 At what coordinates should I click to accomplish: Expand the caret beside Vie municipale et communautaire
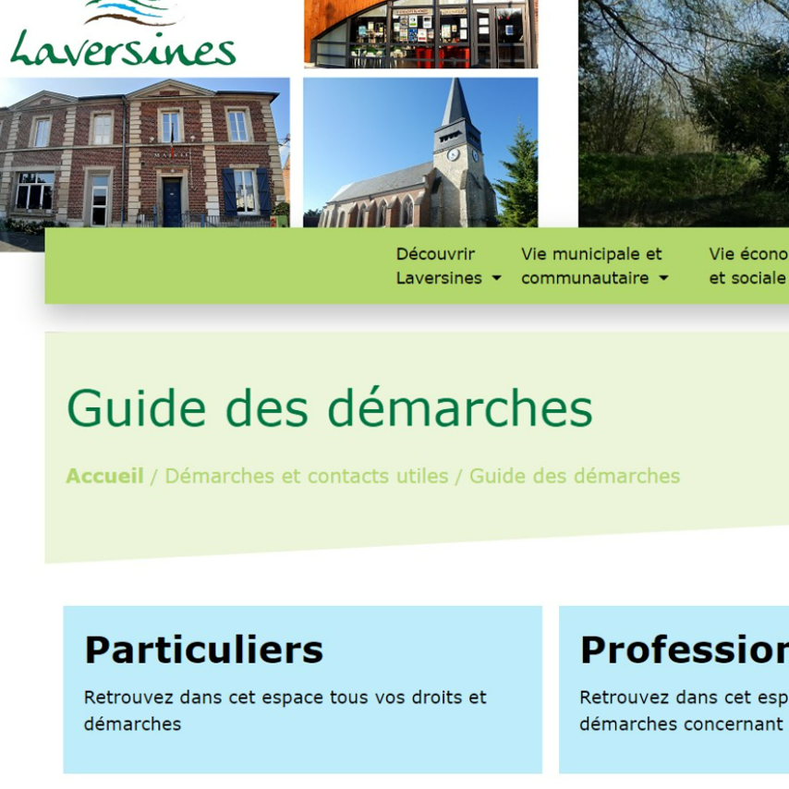pyautogui.click(x=663, y=279)
